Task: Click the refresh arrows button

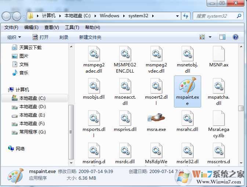Action: (x=186, y=16)
